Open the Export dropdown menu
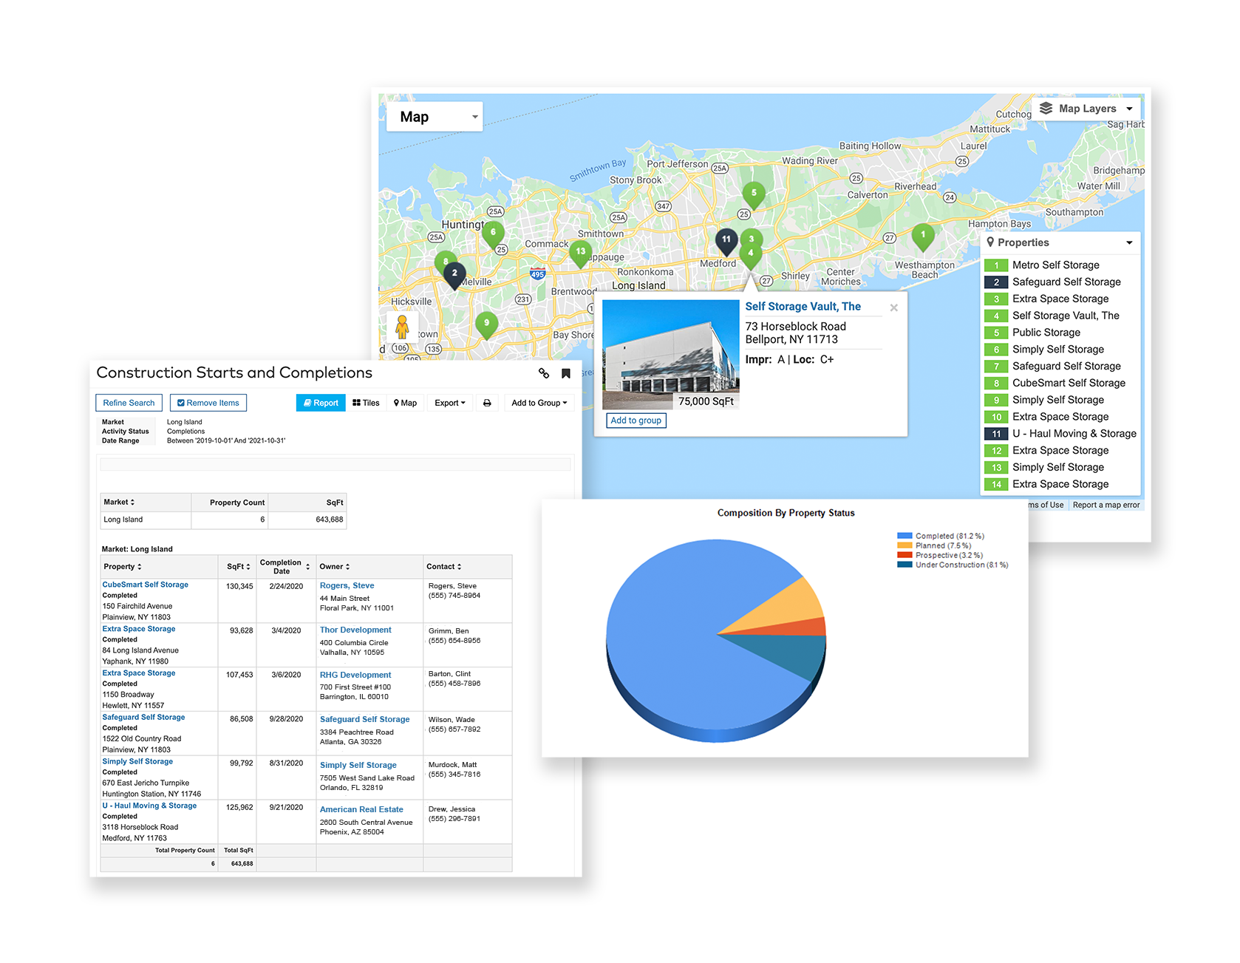The width and height of the screenshot is (1240, 963). [x=449, y=403]
